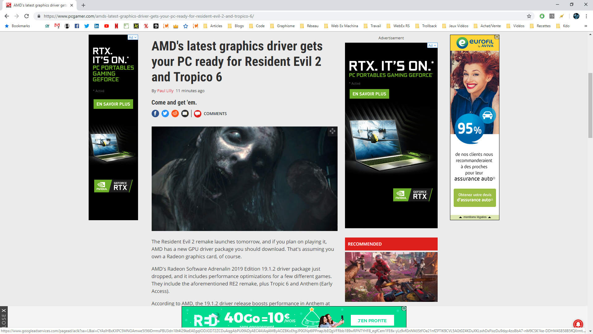The height and width of the screenshot is (334, 593).
Task: Click J'EN PROFITE button on bottom banner
Action: [x=372, y=320]
